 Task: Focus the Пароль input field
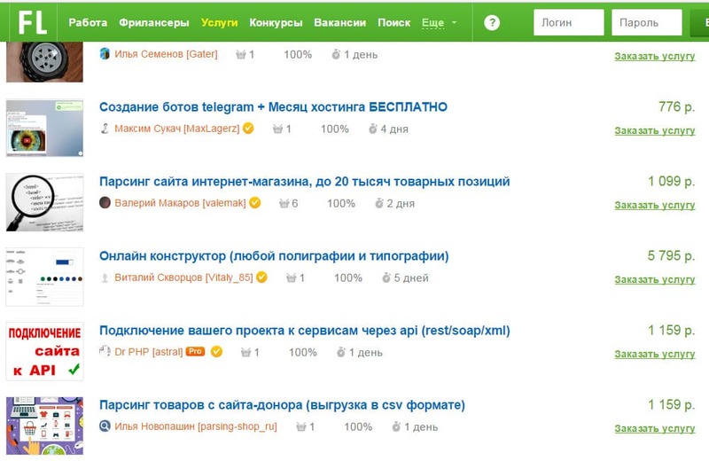647,22
